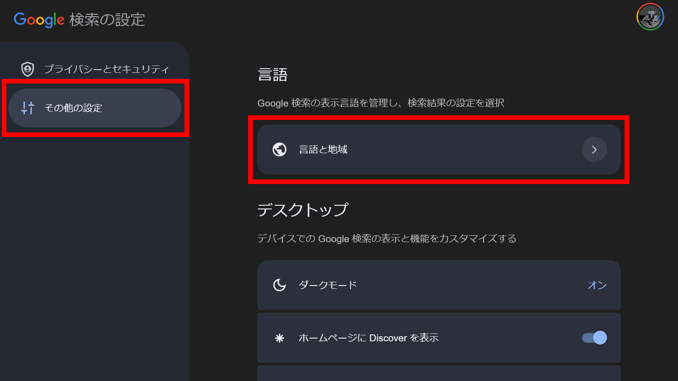Click the sliders icon beside その他の設定

[28, 108]
